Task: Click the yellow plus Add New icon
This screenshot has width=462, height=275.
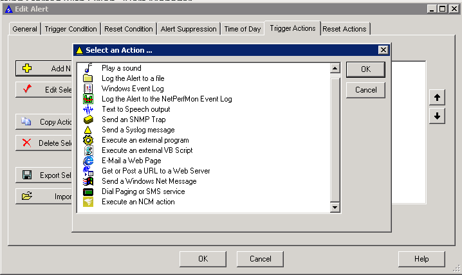Action: [x=27, y=68]
